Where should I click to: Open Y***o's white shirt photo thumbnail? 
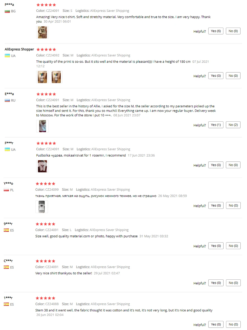[x=42, y=207]
